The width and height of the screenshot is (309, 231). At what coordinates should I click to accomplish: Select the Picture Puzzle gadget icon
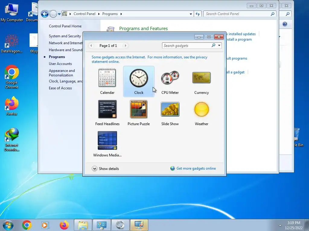pyautogui.click(x=139, y=109)
